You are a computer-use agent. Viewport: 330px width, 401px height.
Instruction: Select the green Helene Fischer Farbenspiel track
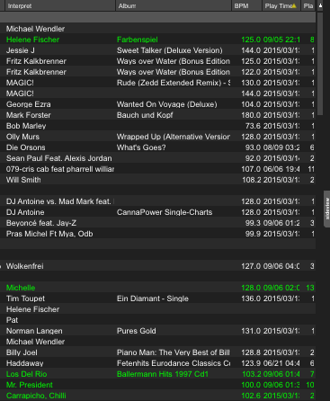pyautogui.click(x=157, y=40)
